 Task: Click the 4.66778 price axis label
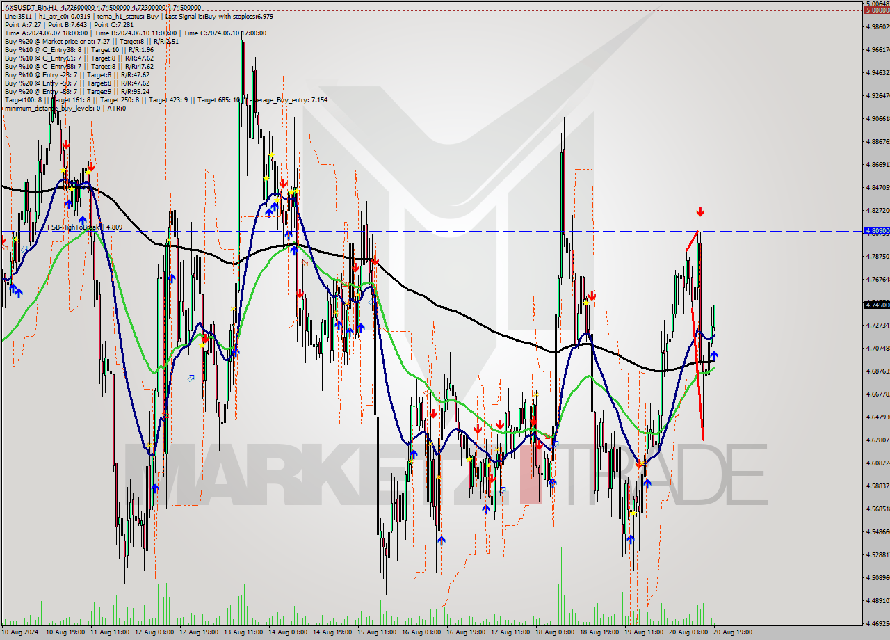pos(877,394)
